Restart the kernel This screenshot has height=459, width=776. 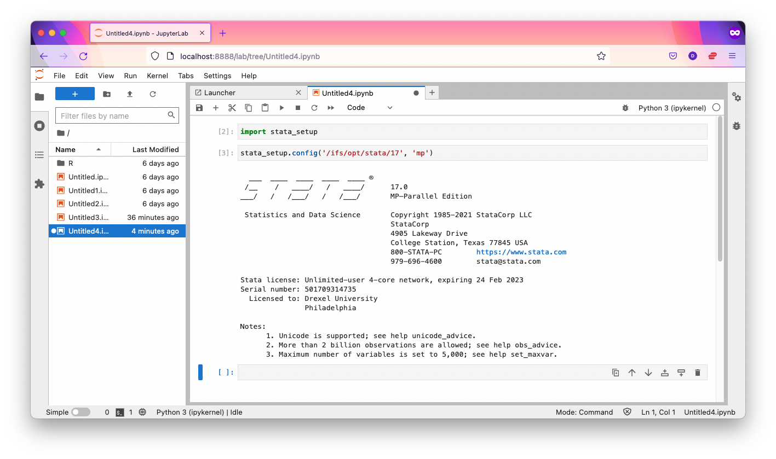[x=314, y=108]
